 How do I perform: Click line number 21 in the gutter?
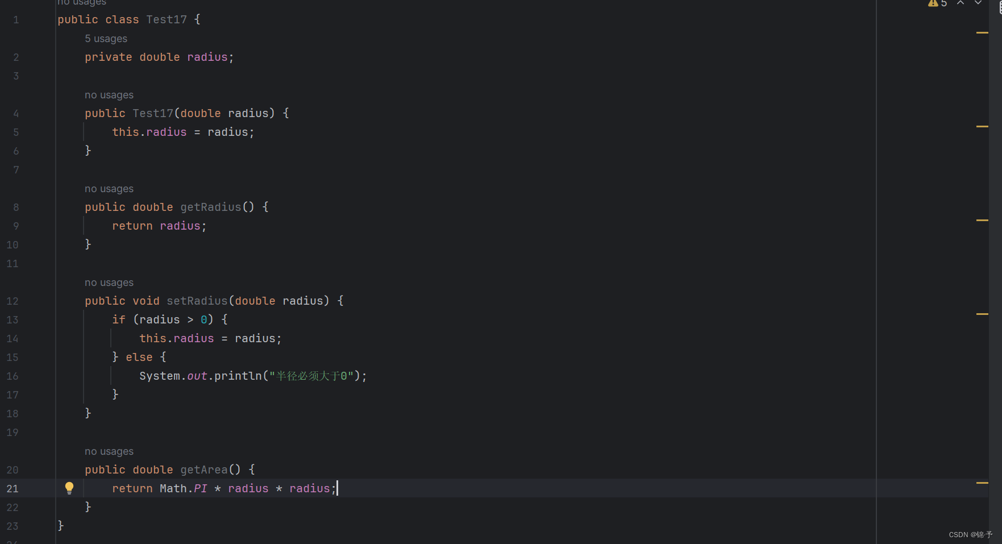click(13, 489)
